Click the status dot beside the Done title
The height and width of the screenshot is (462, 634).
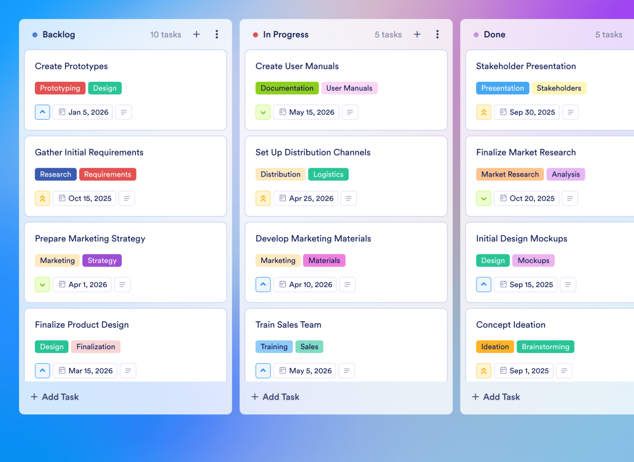point(475,34)
